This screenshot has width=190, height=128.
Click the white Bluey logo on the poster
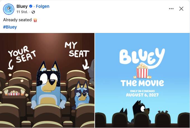tap(142, 57)
